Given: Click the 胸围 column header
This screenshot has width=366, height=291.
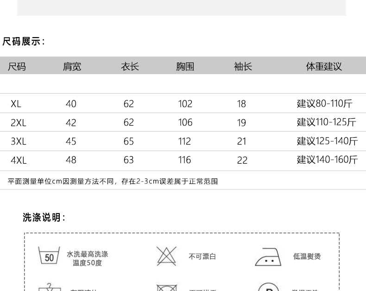Looking at the screenshot, I should (x=185, y=67).
